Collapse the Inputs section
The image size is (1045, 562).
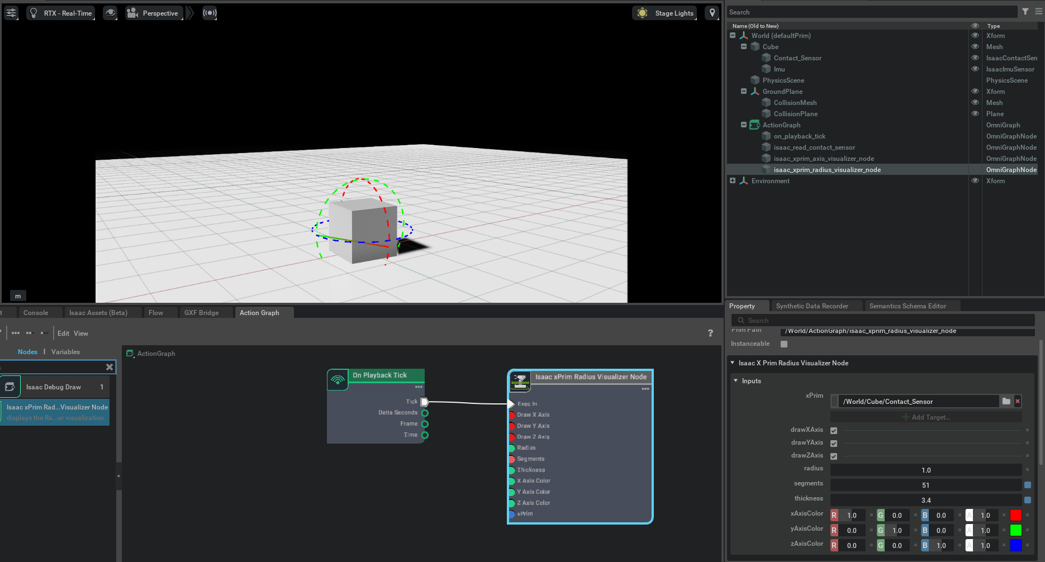(736, 381)
